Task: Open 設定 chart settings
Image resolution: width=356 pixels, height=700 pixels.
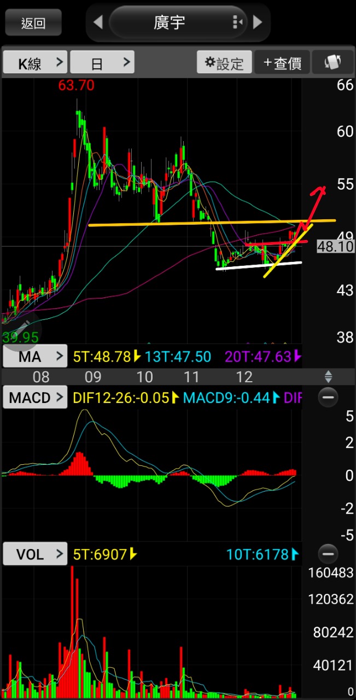Action: (x=224, y=62)
